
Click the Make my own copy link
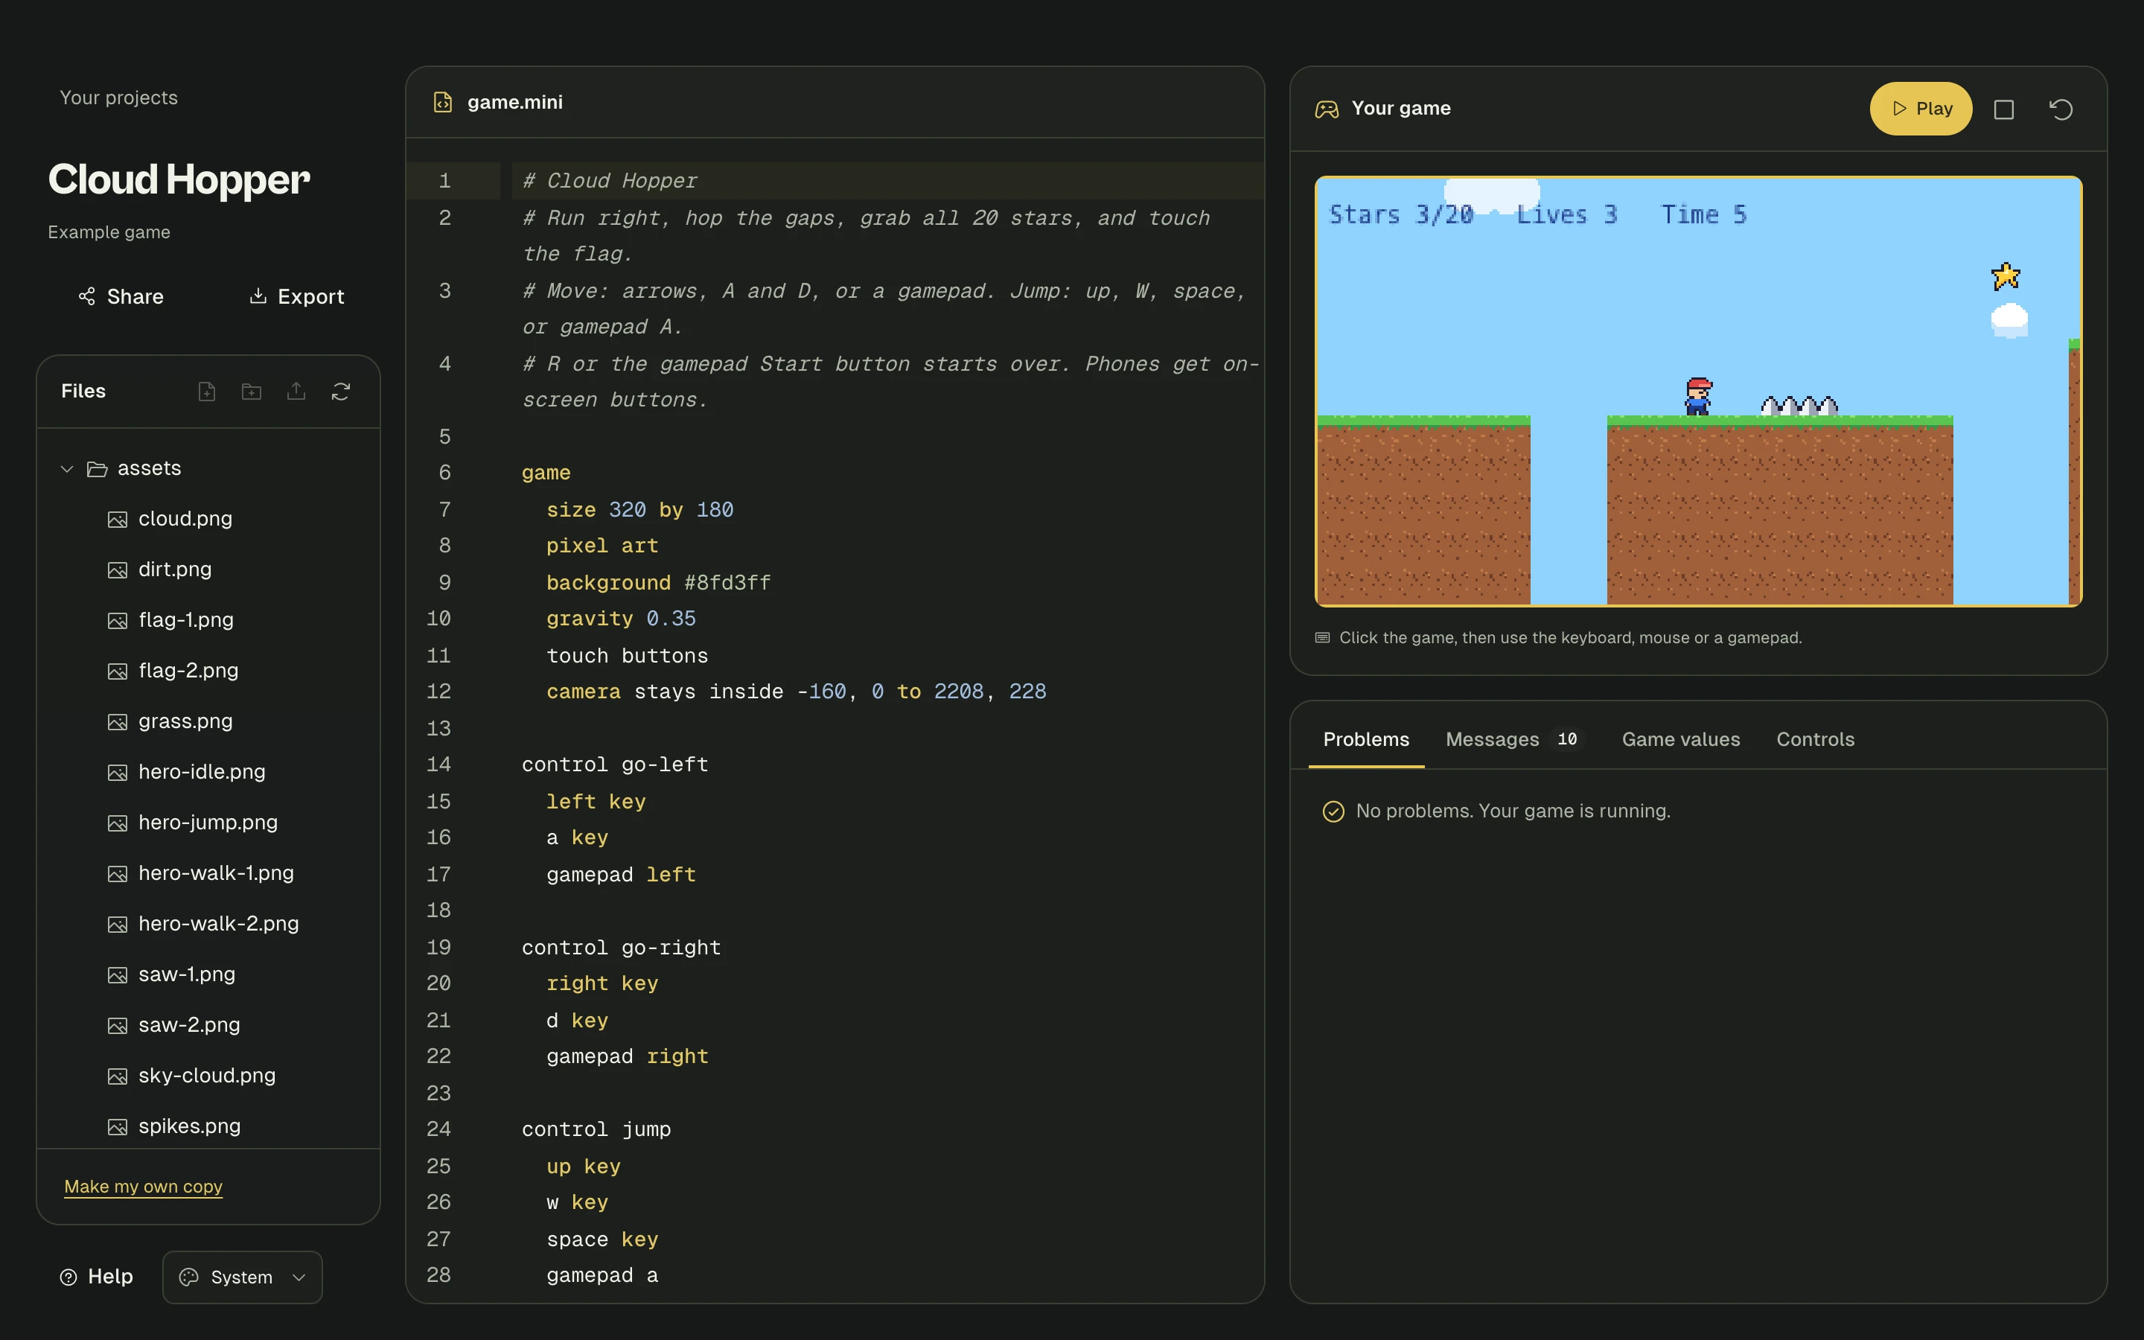(143, 1186)
